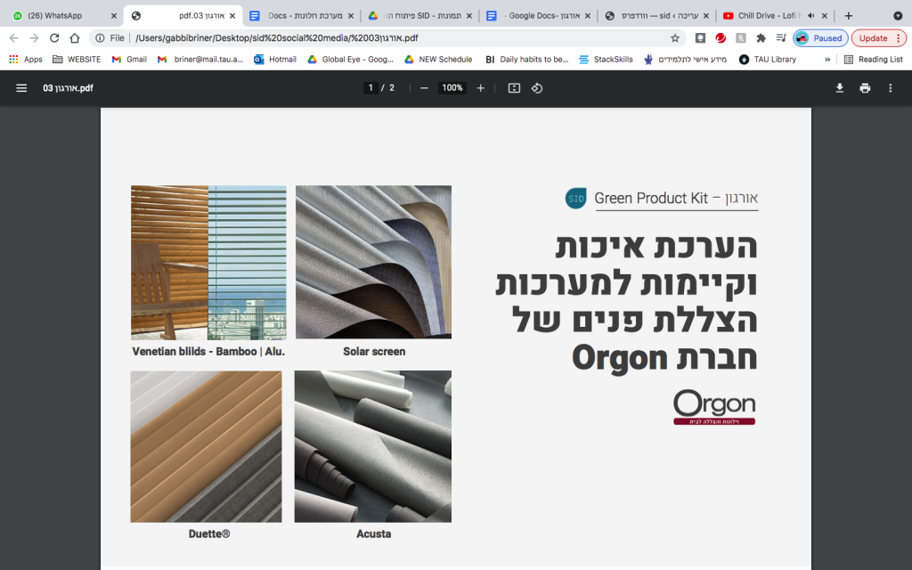The height and width of the screenshot is (570, 912).
Task: Click the Venetian blinds image
Action: click(208, 263)
